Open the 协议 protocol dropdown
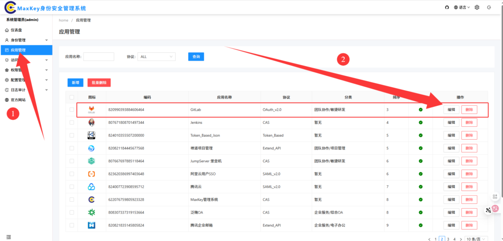 click(x=156, y=57)
